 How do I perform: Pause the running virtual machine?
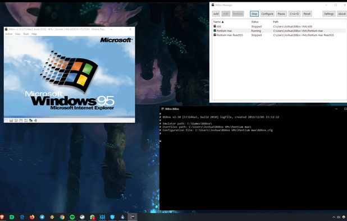click(x=281, y=13)
